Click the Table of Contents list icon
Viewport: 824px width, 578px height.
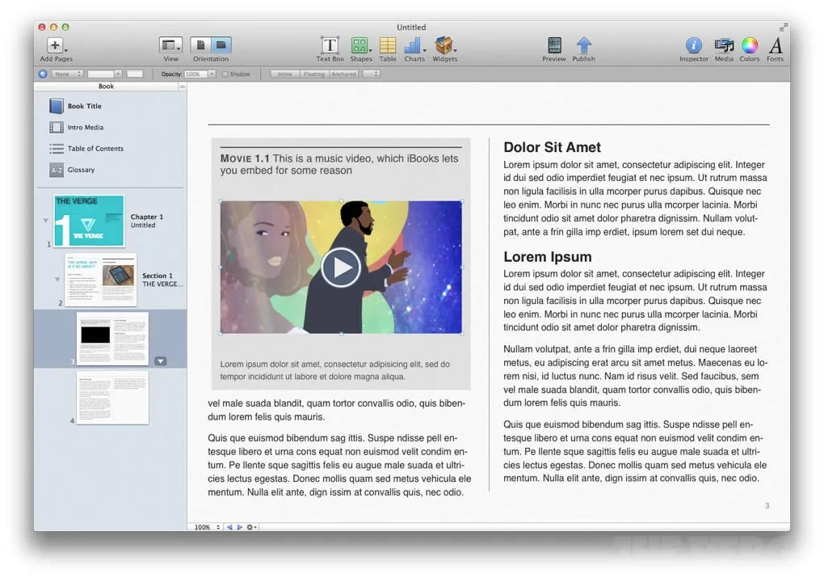point(57,149)
